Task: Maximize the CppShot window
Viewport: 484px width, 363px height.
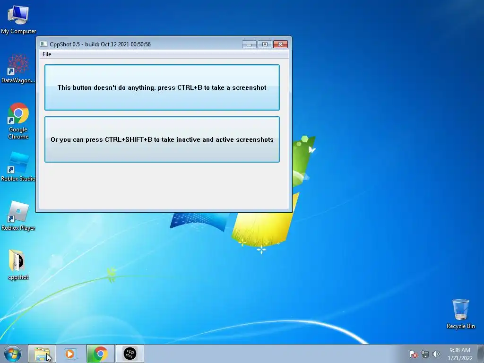Action: tap(265, 44)
